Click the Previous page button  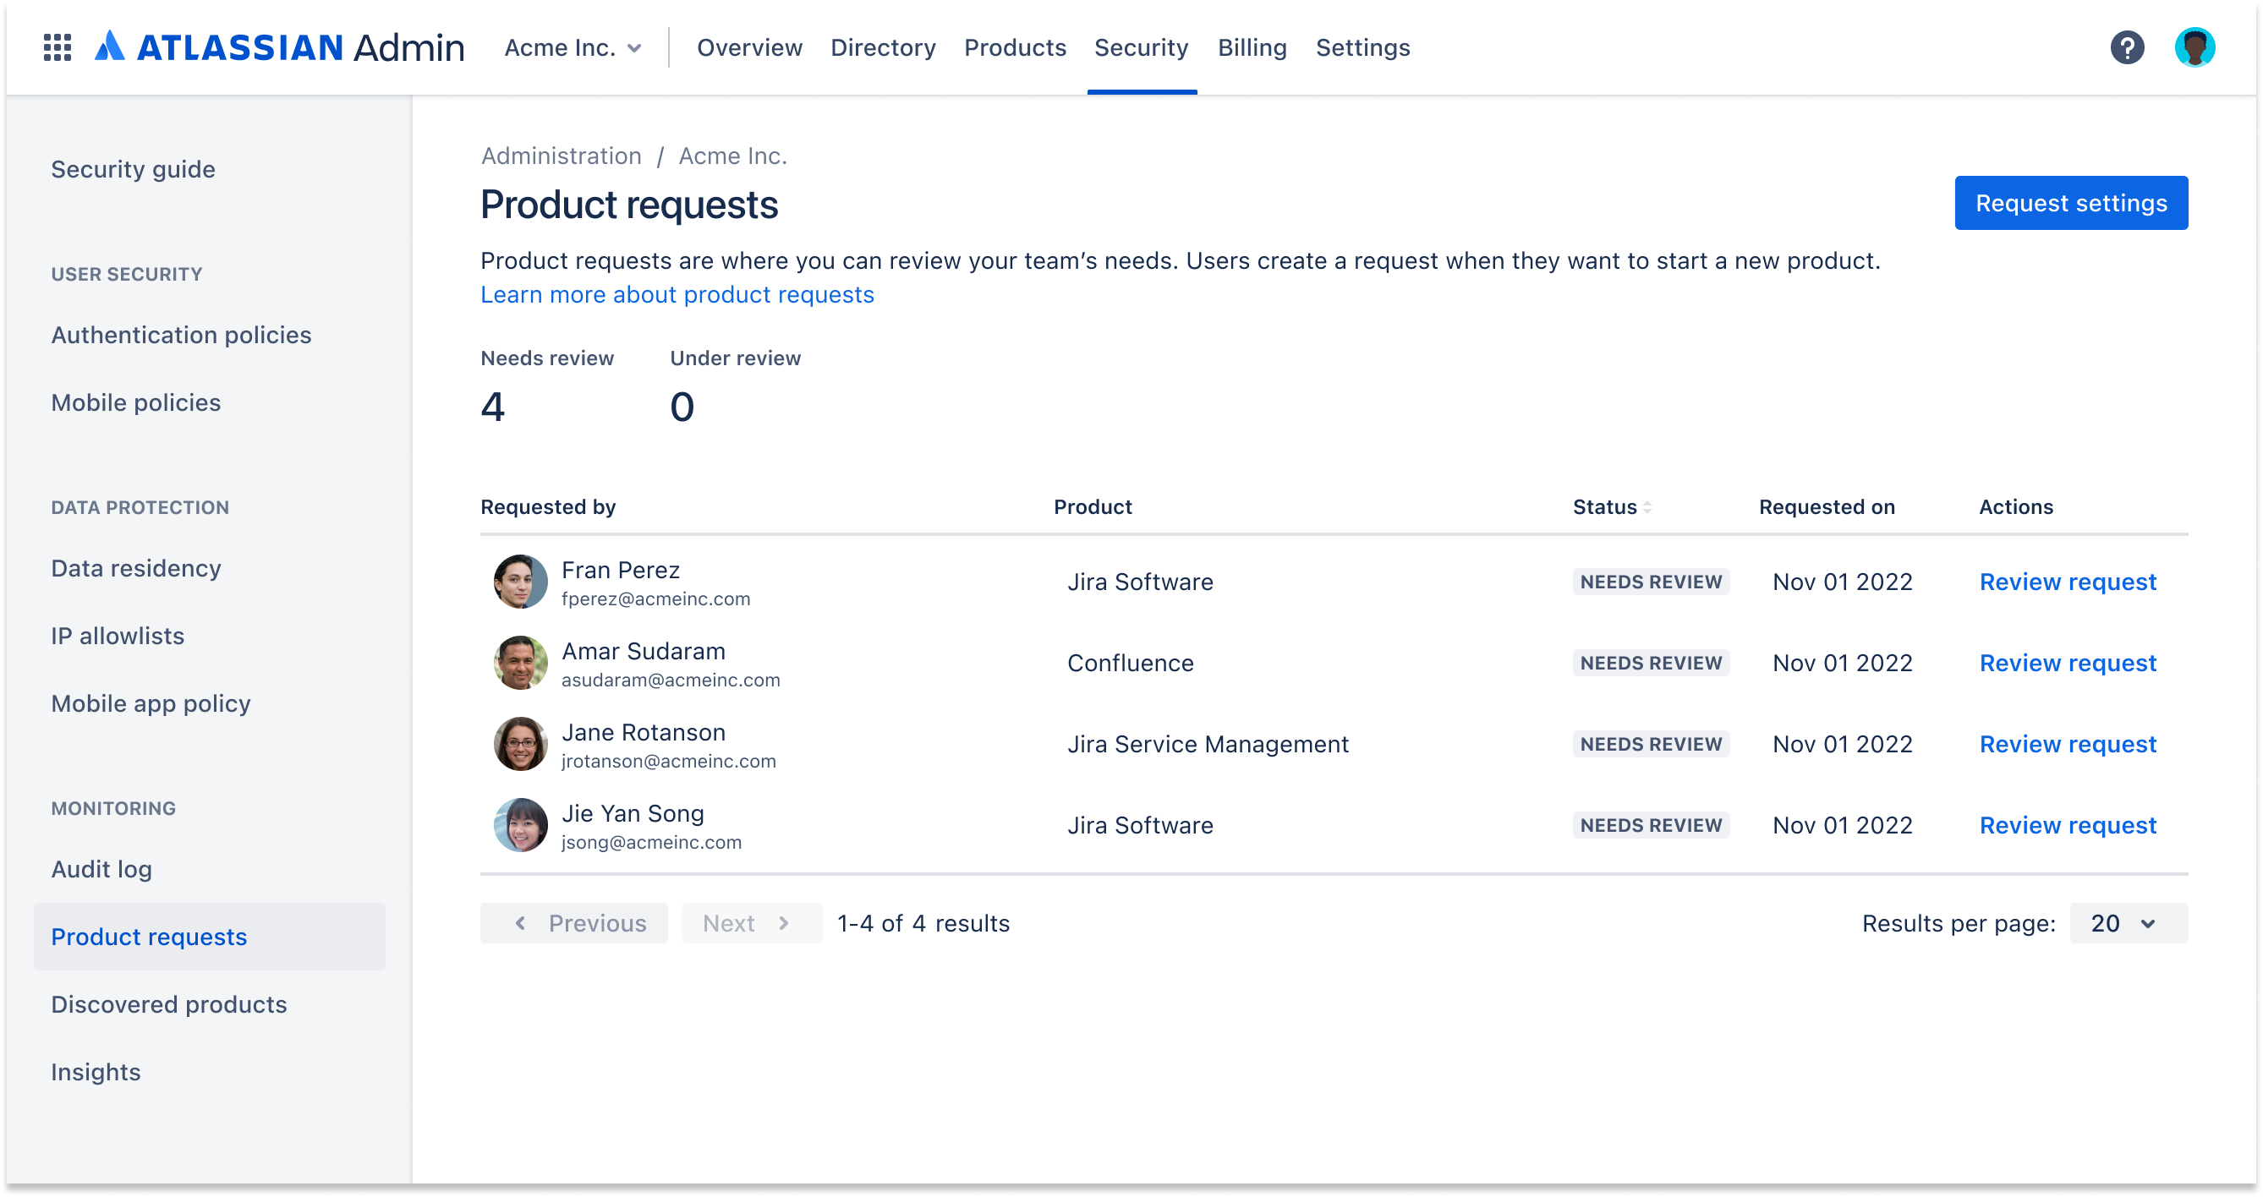(573, 923)
